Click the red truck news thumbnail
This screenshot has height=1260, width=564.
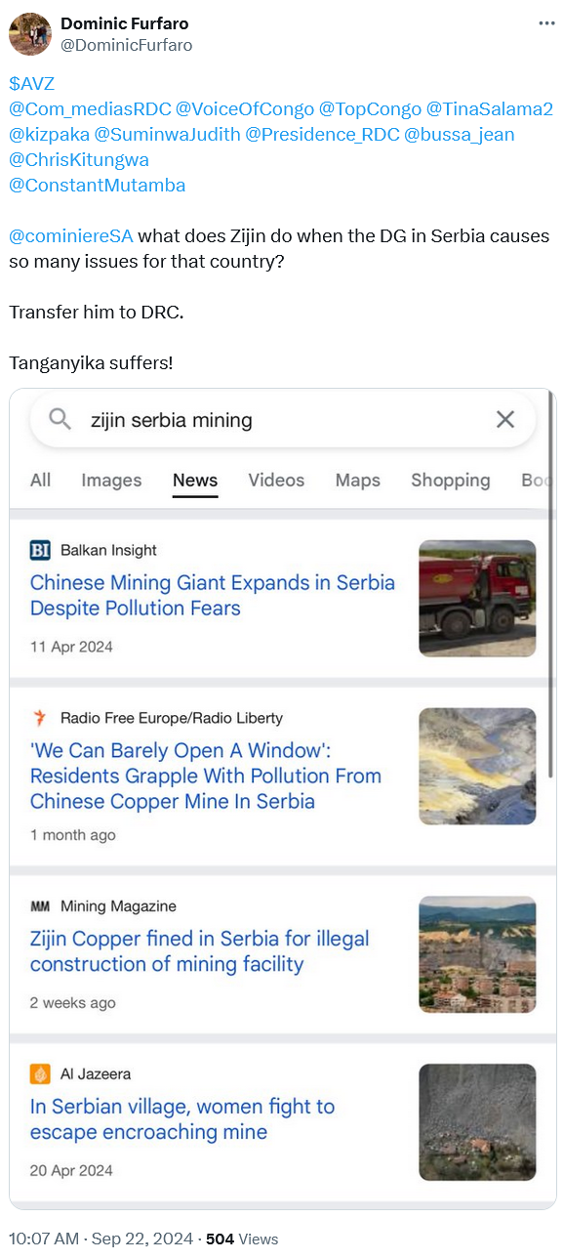pyautogui.click(x=477, y=598)
